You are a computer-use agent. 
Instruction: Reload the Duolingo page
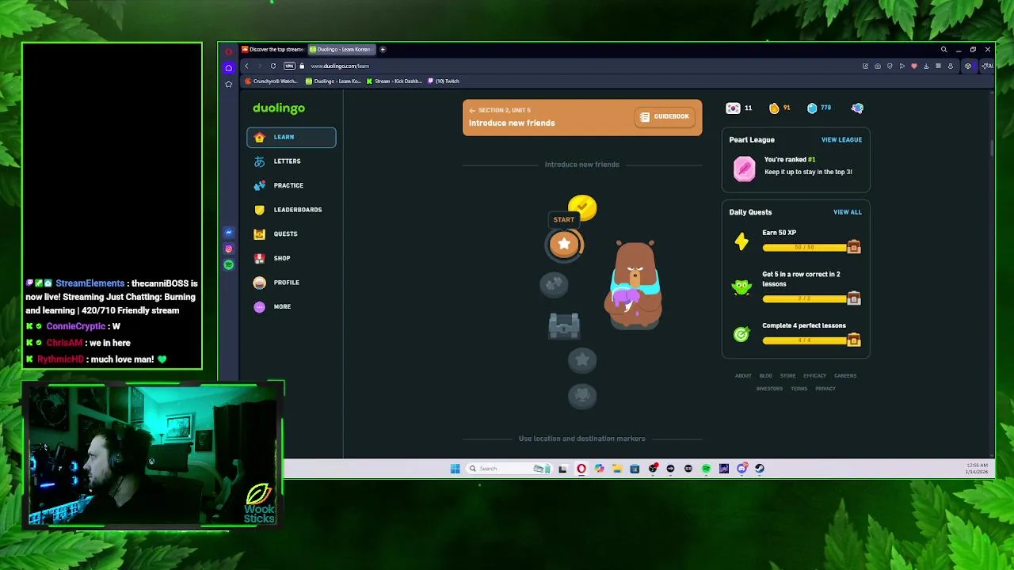click(273, 66)
